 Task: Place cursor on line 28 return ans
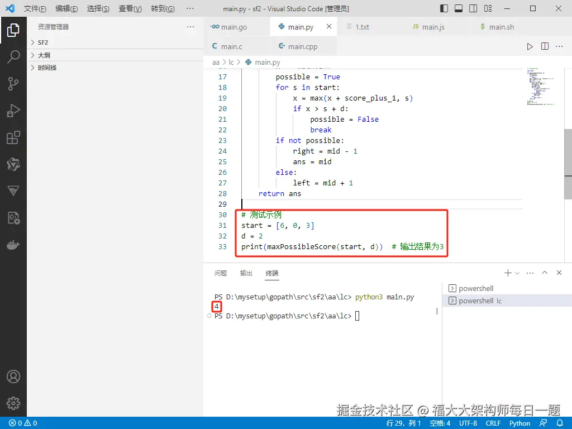(x=280, y=193)
